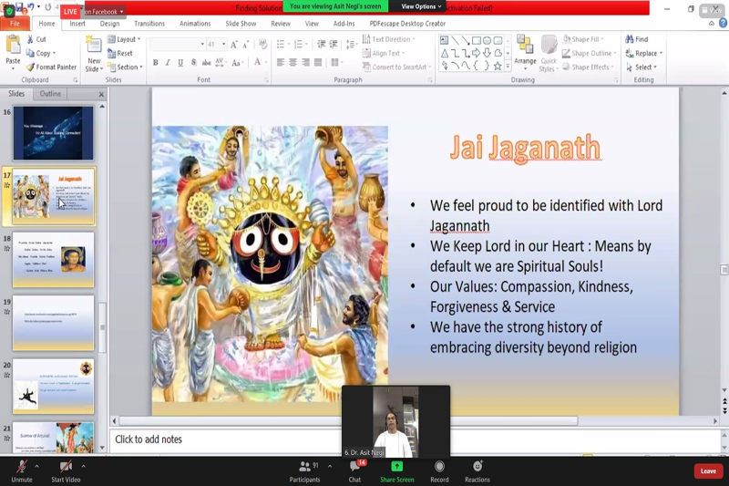
Task: Click the green Share Screen icon
Action: [396, 467]
